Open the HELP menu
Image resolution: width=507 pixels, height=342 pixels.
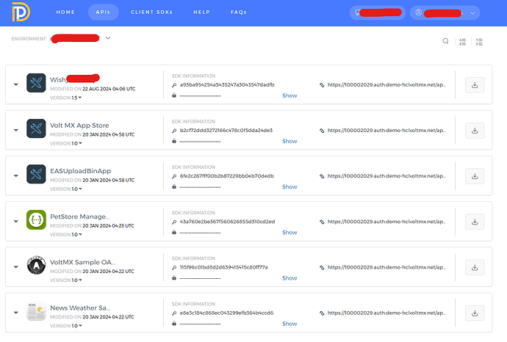point(202,12)
